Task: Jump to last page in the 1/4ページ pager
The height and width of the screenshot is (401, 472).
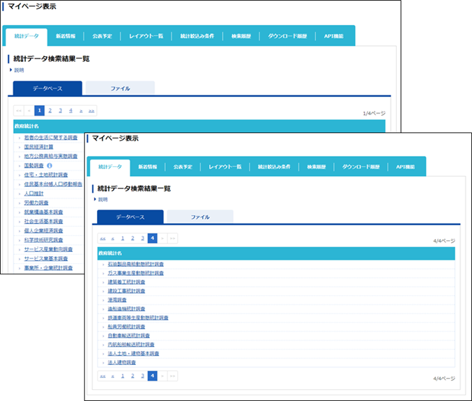Action: click(92, 111)
